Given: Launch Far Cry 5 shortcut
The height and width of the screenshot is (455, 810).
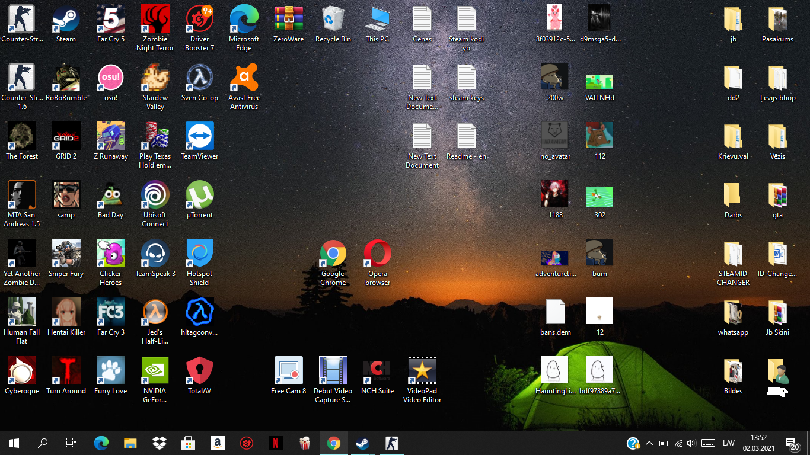Looking at the screenshot, I should click(x=111, y=24).
